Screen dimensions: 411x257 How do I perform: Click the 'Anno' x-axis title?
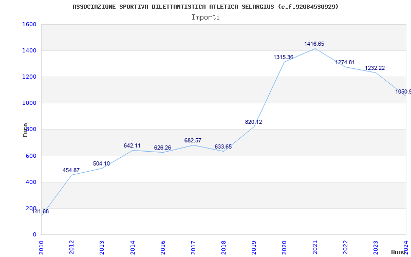(398, 252)
